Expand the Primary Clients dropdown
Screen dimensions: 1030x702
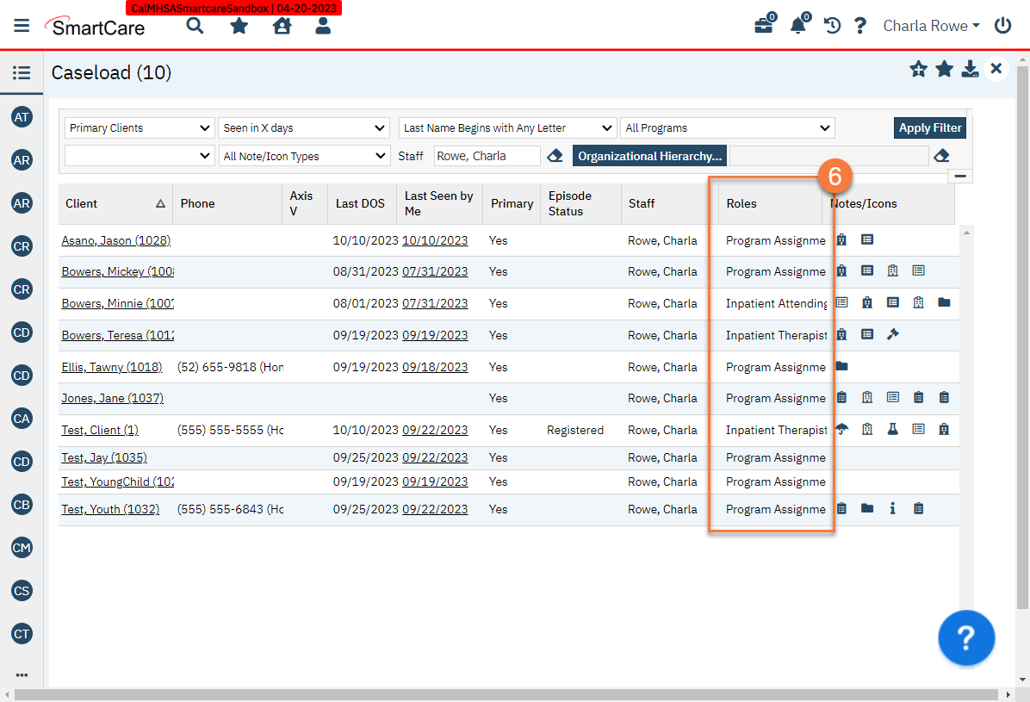click(140, 128)
